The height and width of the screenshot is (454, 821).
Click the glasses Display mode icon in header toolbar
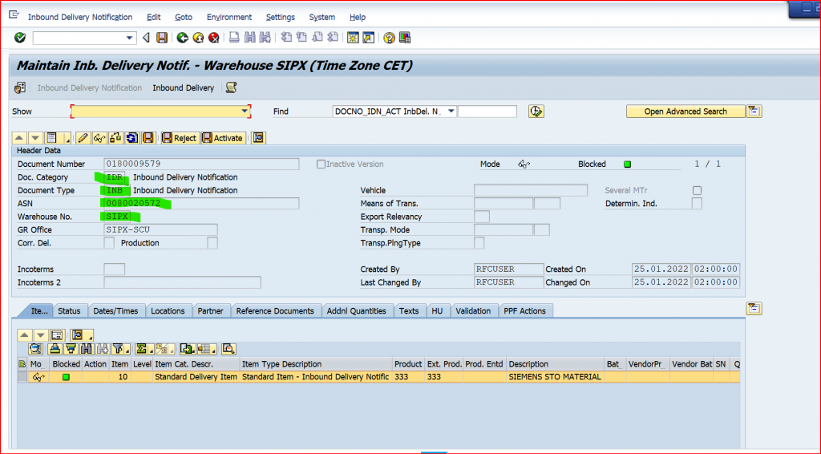point(99,138)
